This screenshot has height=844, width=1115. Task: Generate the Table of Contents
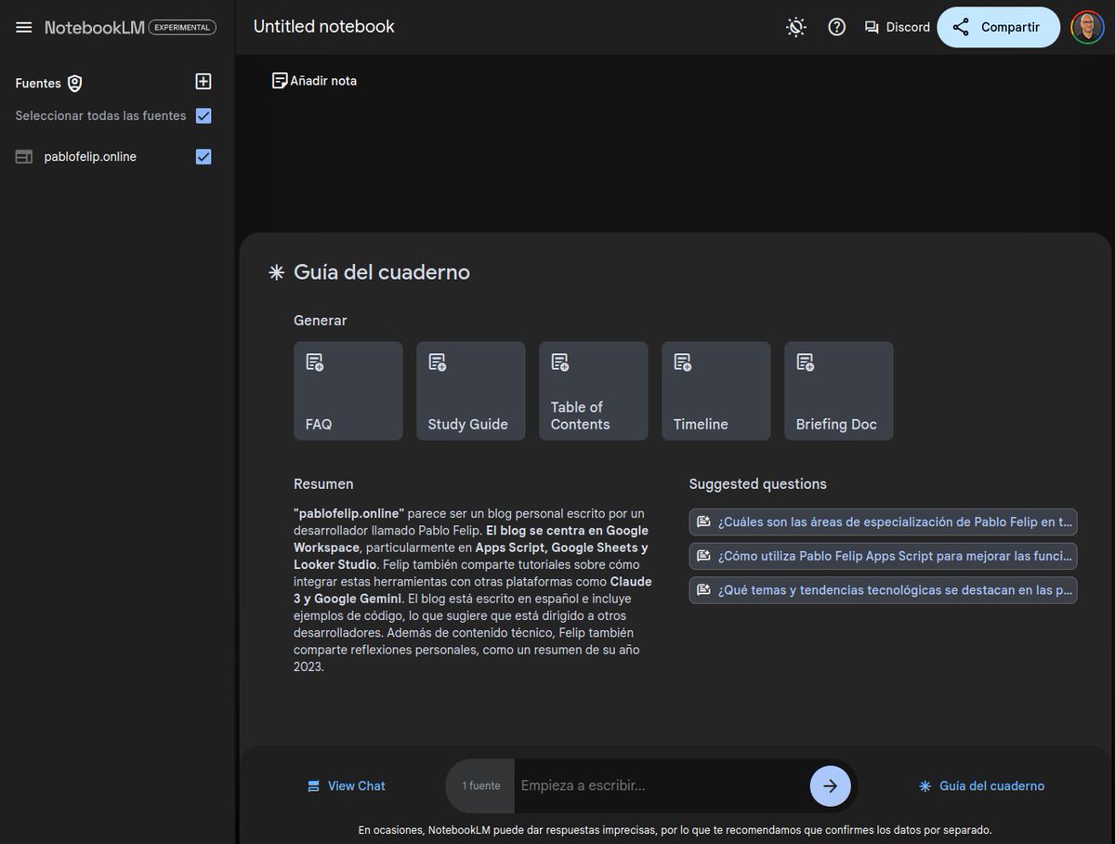594,390
